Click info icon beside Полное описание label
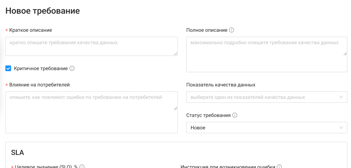The width and height of the screenshot is (351, 168). point(231,30)
